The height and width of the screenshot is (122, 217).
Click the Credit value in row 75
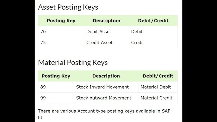153,42
